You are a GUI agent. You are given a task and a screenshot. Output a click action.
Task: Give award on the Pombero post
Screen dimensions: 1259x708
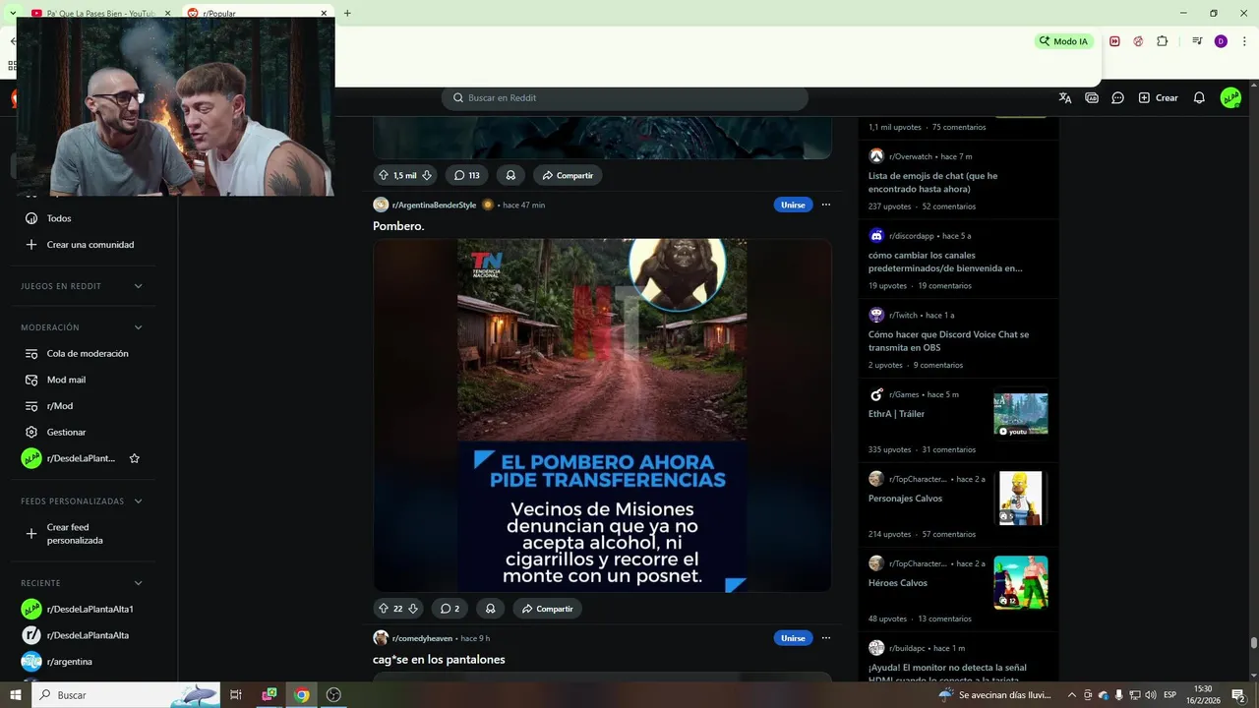point(490,609)
